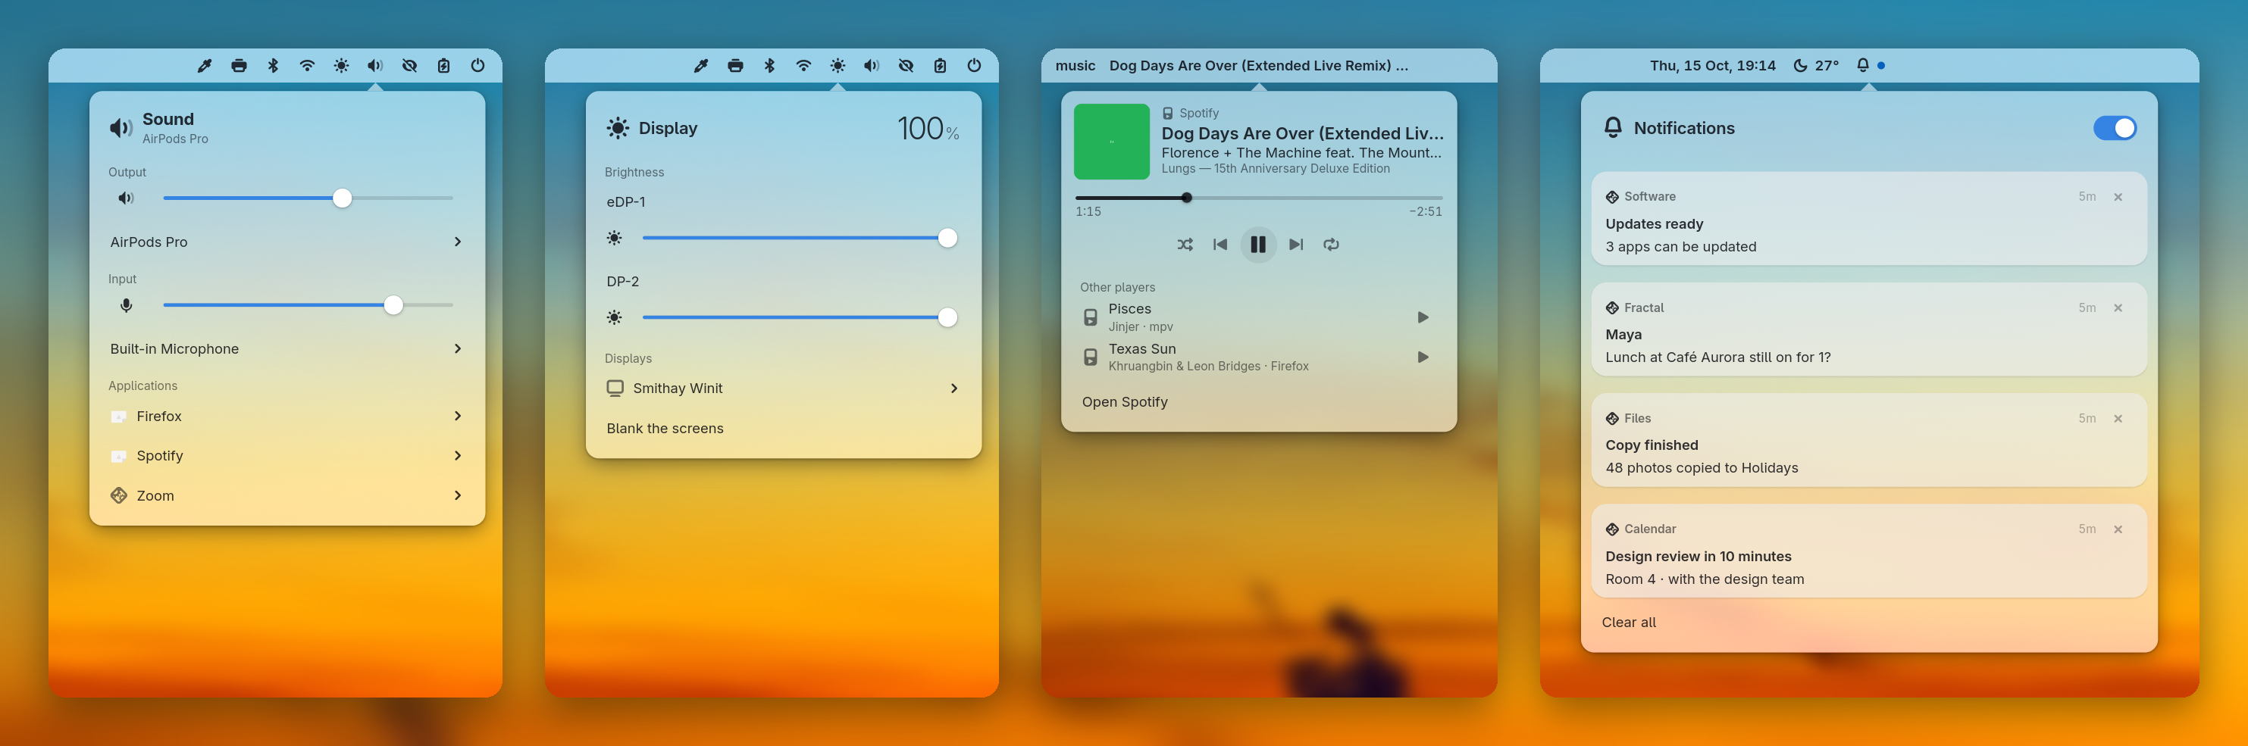Click the battery icon above the Sound popup

(443, 65)
